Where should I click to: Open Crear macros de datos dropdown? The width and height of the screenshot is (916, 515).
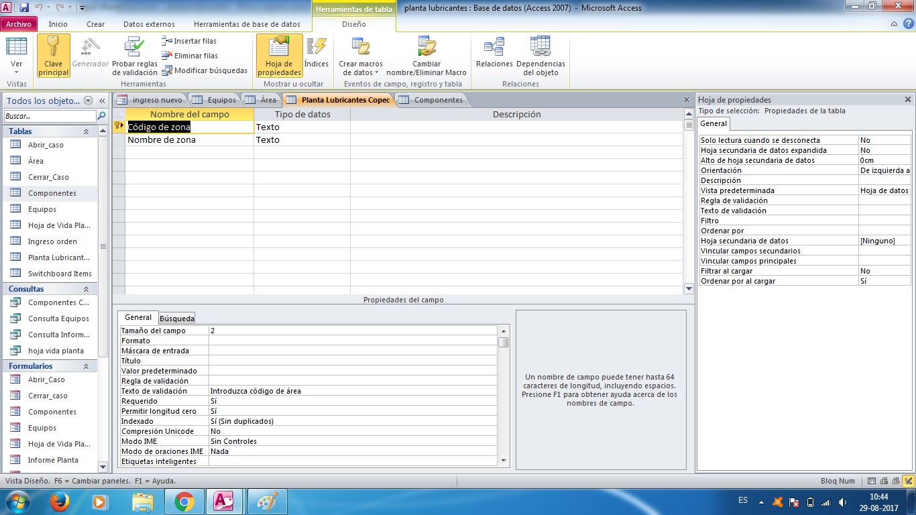361,56
